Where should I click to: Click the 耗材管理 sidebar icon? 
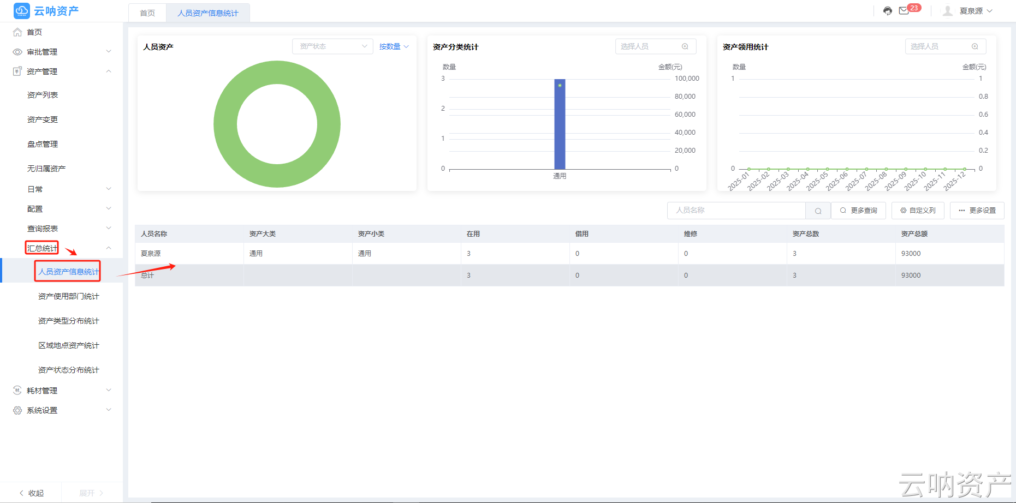[x=17, y=391]
